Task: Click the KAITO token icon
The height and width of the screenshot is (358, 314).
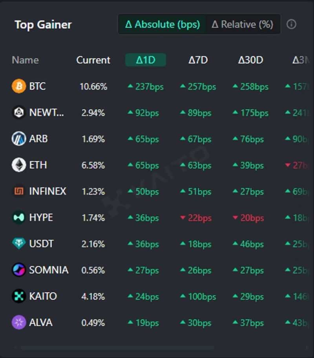Action: click(19, 296)
